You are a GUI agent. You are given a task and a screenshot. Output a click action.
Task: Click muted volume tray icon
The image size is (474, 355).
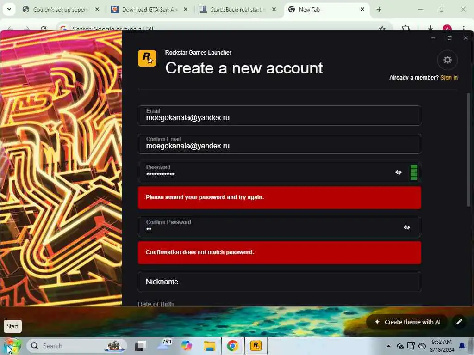(x=400, y=346)
